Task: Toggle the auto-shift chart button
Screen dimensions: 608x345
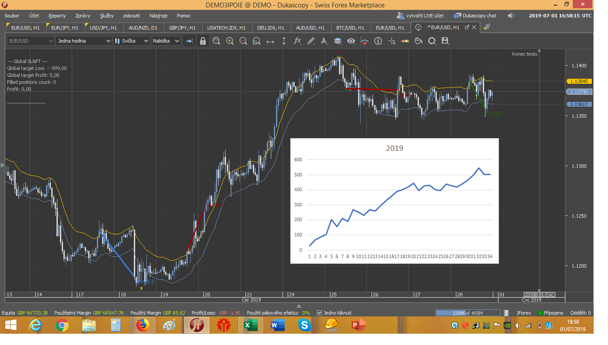Action: 189,41
